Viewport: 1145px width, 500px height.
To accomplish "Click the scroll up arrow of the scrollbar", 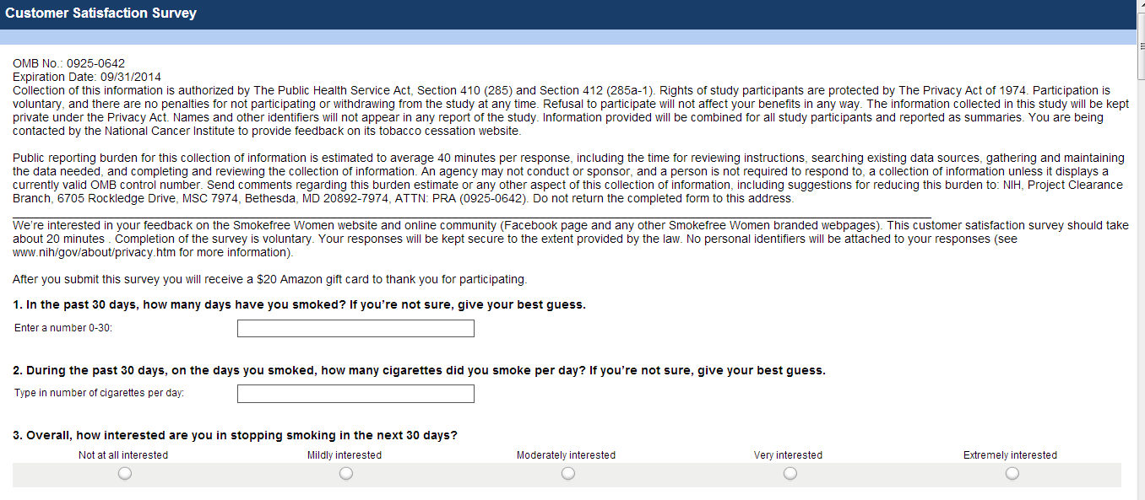I will pyautogui.click(x=1140, y=5).
